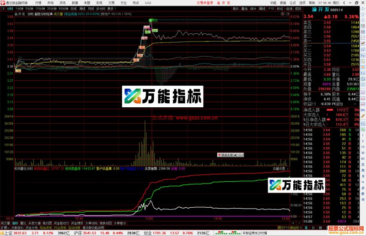This screenshot has height=236, width=366.
Task: Click the 'Fe' icon in right sidebar
Action: click(x=363, y=55)
